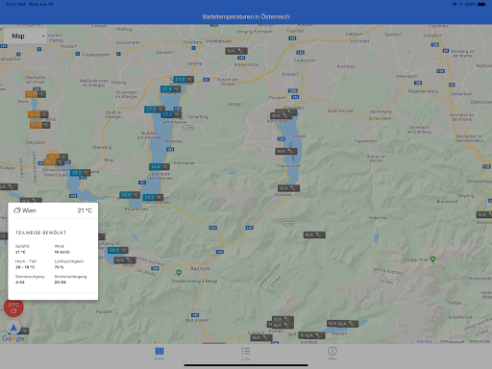Tap the Salzkammergut-Berge green pin
This screenshot has height=369, width=492.
click(179, 273)
